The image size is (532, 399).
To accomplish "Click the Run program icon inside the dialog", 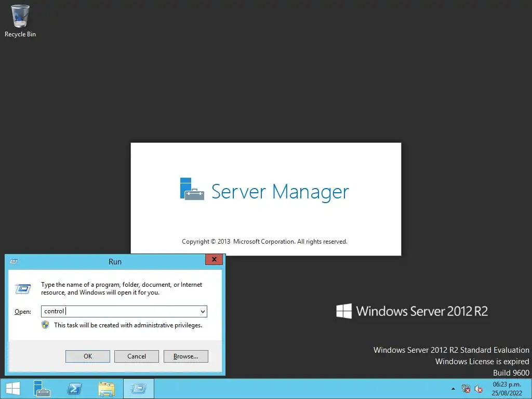I will [23, 289].
